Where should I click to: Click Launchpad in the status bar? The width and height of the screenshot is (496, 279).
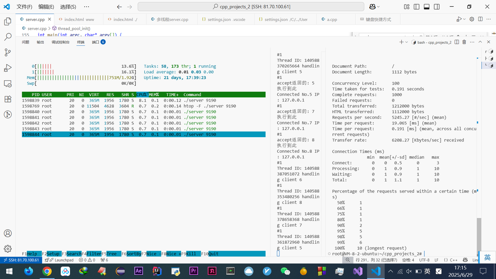point(59,260)
